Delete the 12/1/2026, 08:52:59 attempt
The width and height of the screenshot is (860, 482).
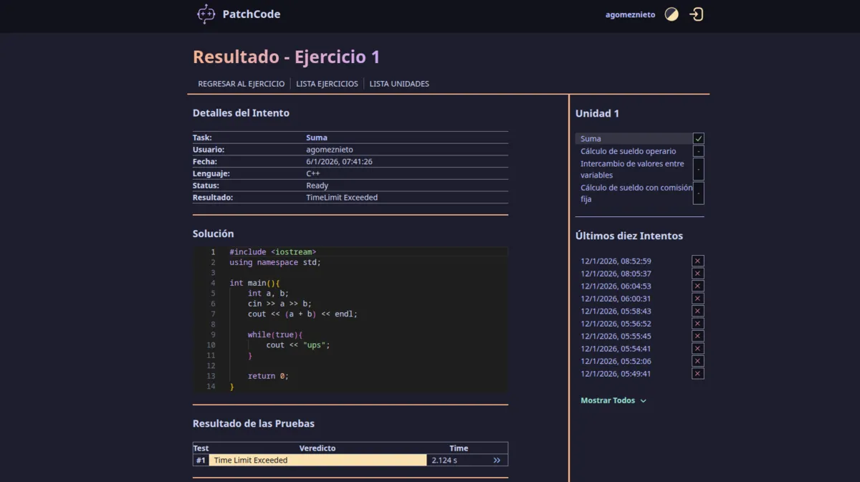point(697,261)
